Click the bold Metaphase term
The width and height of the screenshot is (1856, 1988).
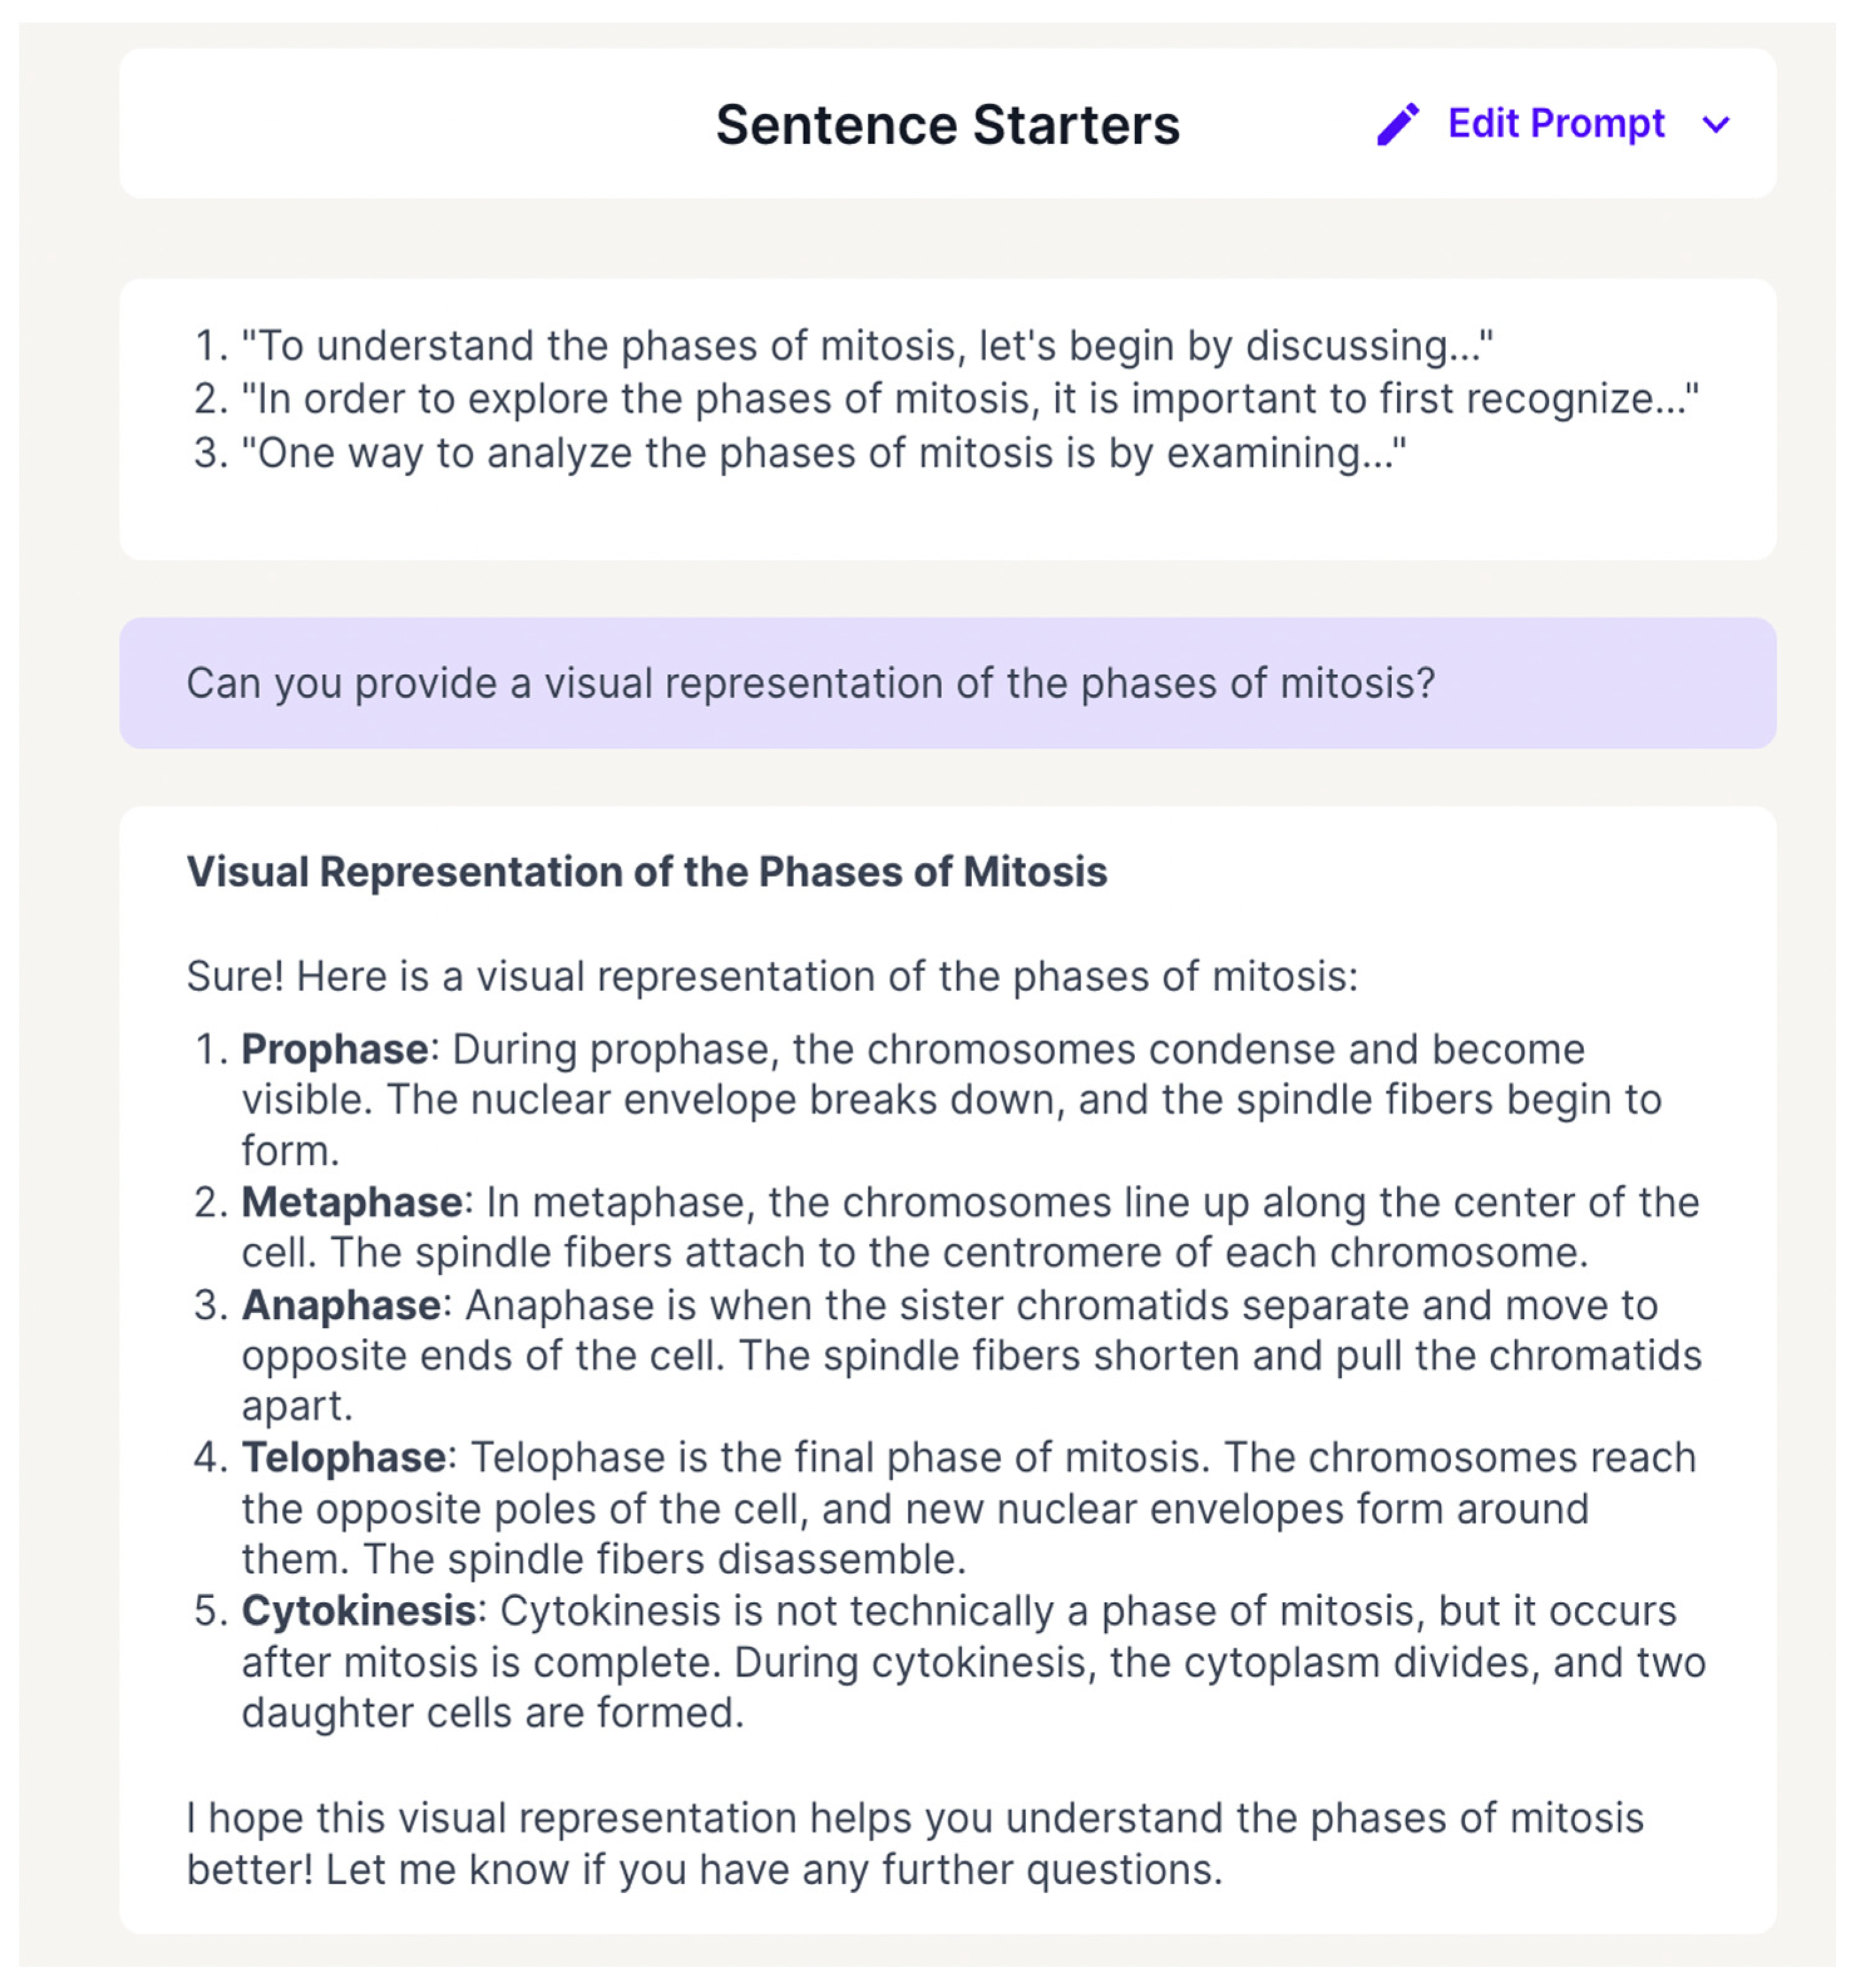pos(352,1202)
